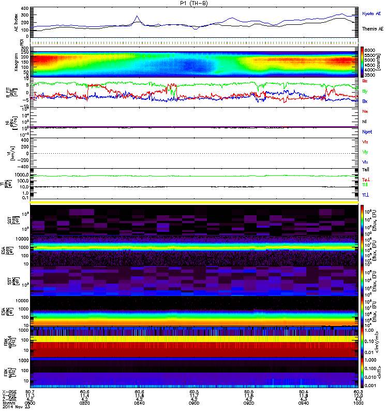Click the ROI panel label

22,42
